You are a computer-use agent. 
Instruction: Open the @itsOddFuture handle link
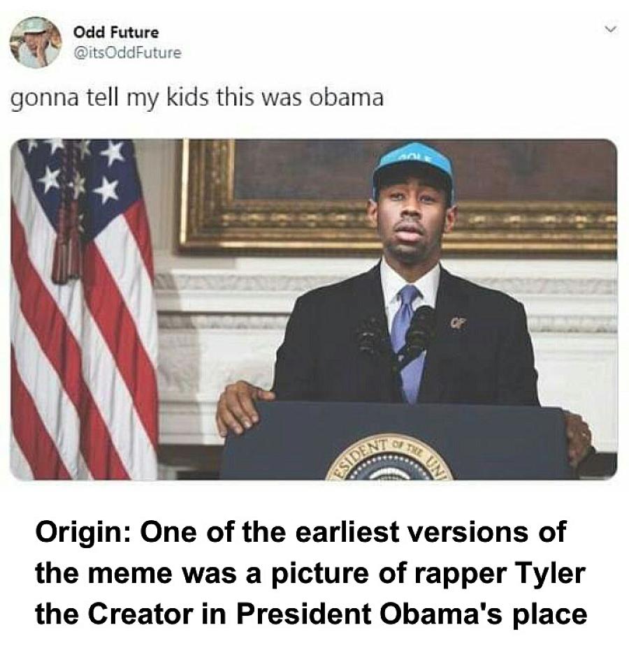pyautogui.click(x=127, y=53)
